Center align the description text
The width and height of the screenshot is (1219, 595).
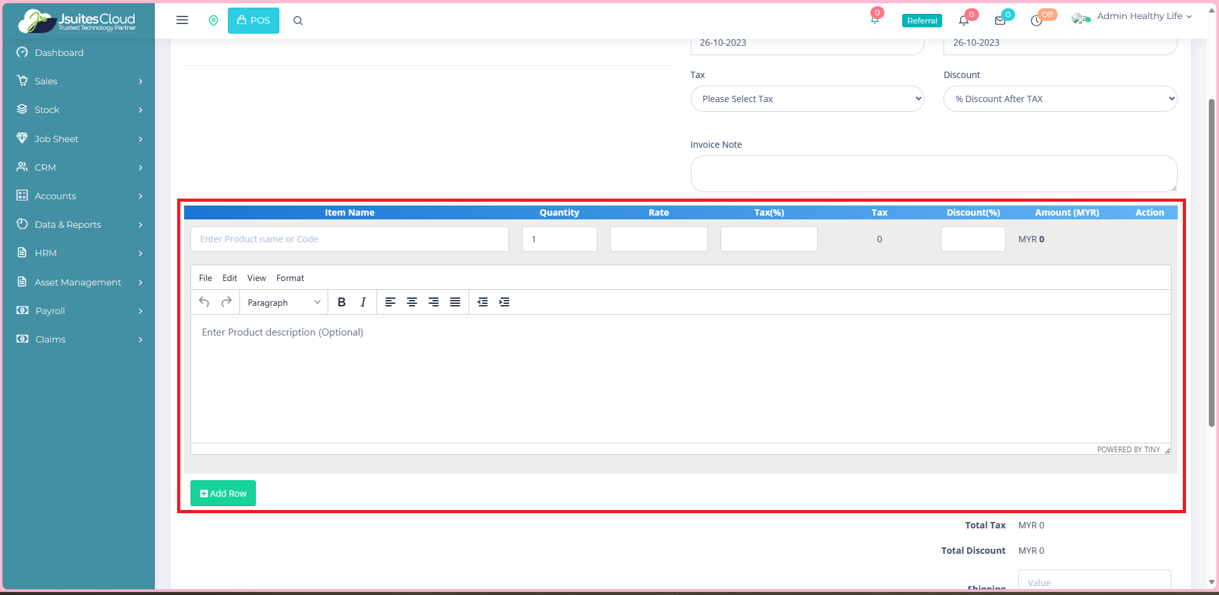(x=412, y=302)
